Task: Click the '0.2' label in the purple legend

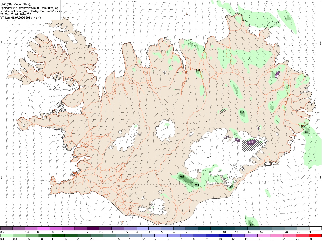Action: click(x=2, y=232)
